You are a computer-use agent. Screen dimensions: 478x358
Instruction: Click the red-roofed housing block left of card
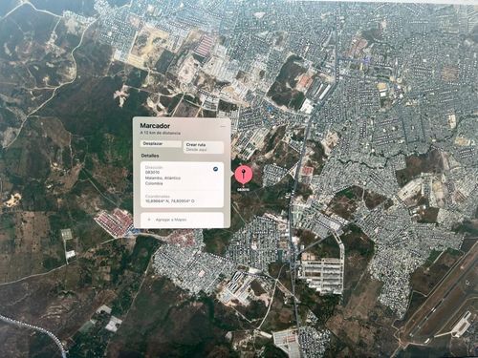(115, 222)
